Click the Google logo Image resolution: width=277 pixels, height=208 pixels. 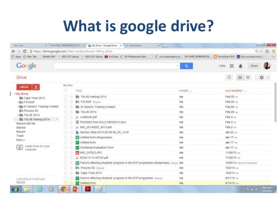pos(26,66)
